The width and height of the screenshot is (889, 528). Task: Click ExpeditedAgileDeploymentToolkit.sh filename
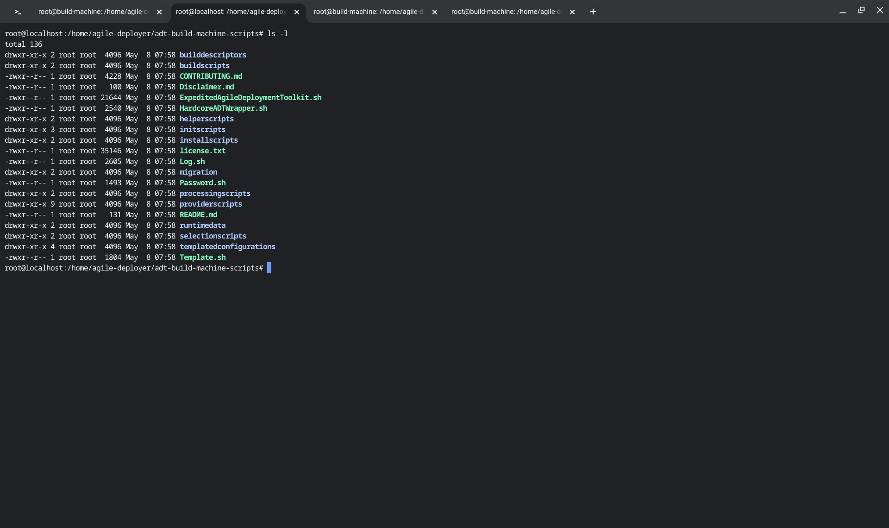click(250, 98)
